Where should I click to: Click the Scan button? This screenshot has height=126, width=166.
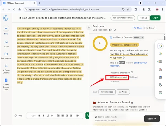pyautogui.click(x=152, y=119)
